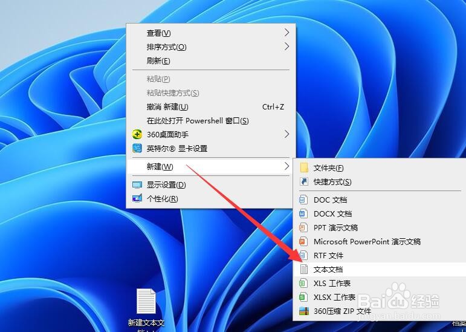Create new XLSX 工作表
466x332 pixels.
380,297
